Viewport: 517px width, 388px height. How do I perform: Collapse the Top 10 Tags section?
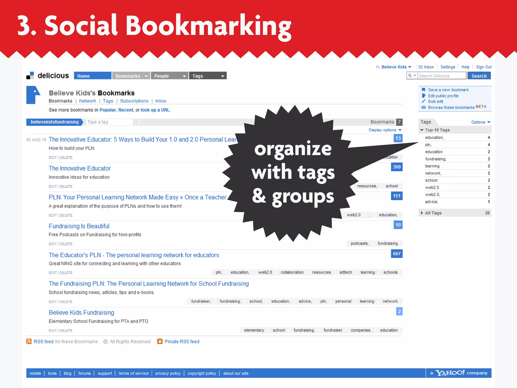click(422, 130)
